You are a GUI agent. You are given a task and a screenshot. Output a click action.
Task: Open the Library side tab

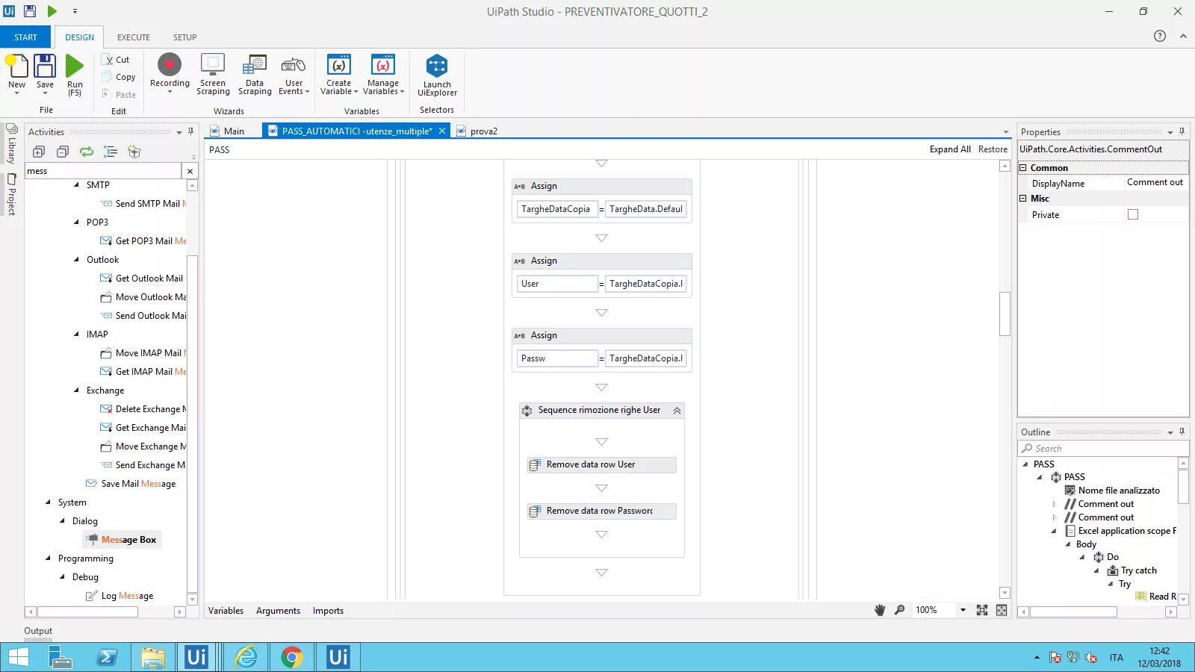11,144
